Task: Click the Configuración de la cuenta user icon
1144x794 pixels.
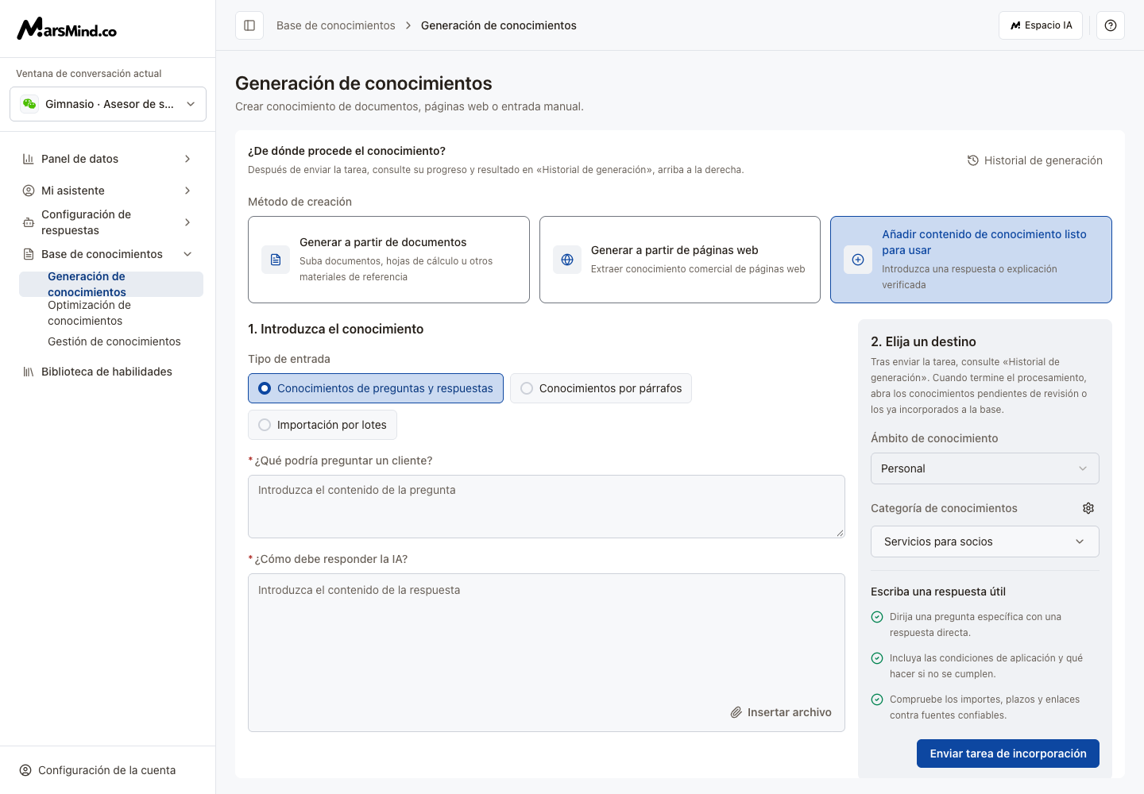Action: (25, 770)
